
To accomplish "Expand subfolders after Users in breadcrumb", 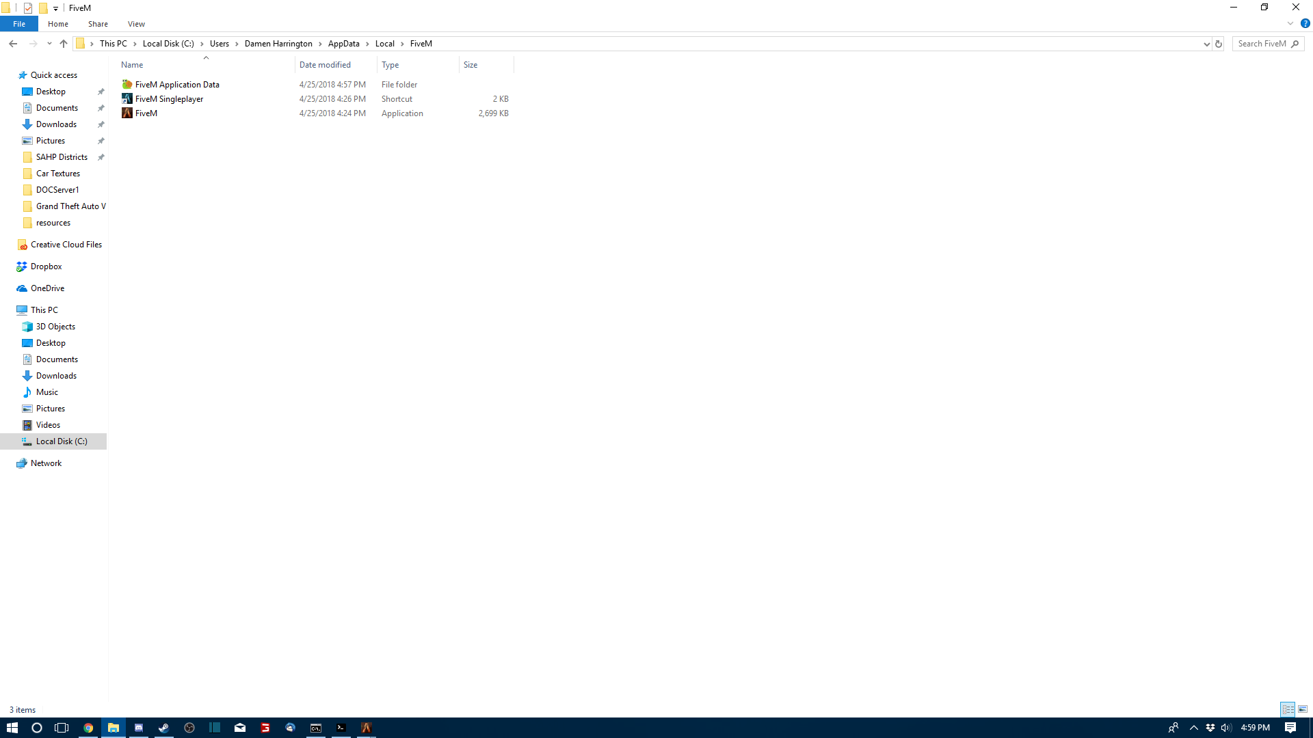I will coord(237,44).
